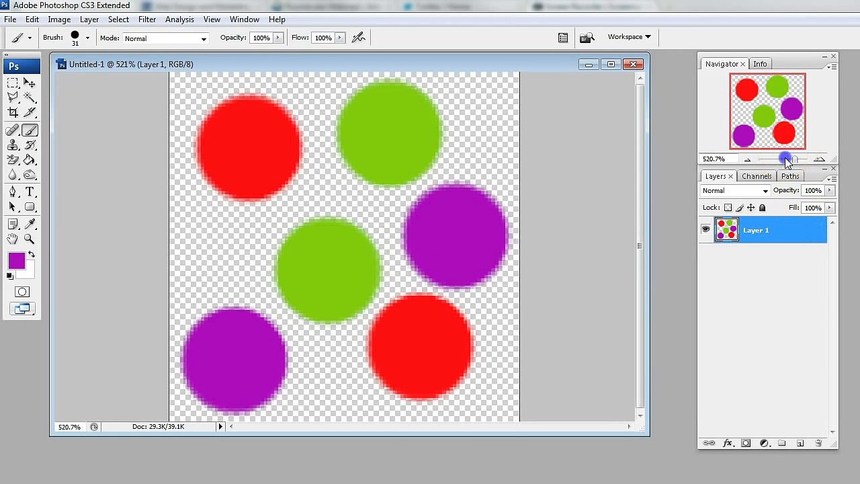The width and height of the screenshot is (860, 484).
Task: Toggle the Brushes palette icon
Action: point(563,38)
